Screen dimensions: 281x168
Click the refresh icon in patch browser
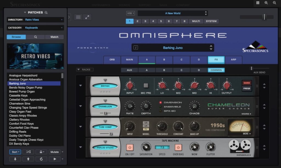point(41,159)
